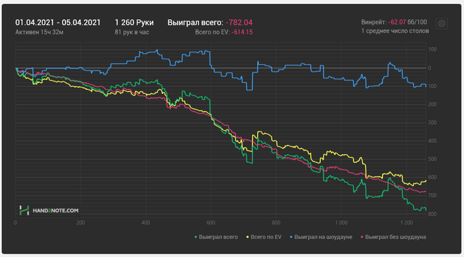Click the y-axis label '800'
This screenshot has height=257, width=464.
point(432,214)
